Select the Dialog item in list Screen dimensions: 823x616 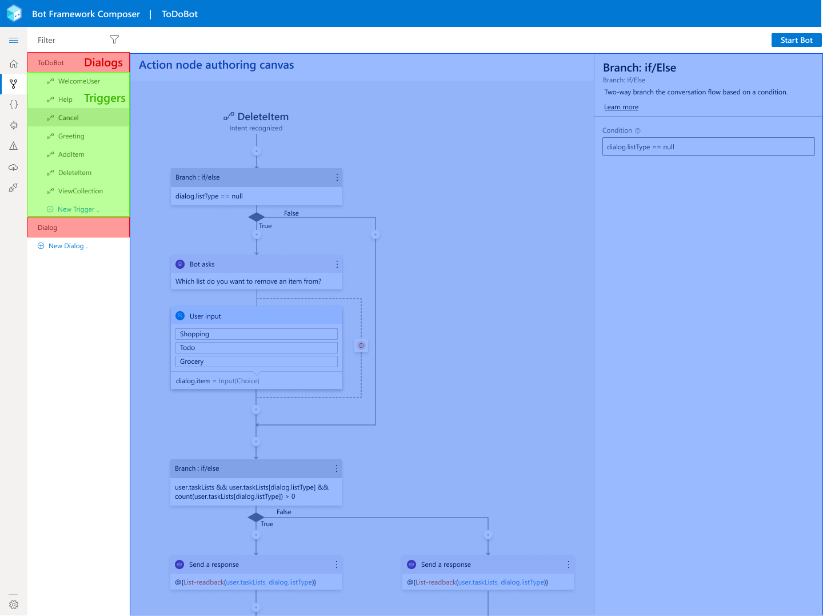[79, 228]
